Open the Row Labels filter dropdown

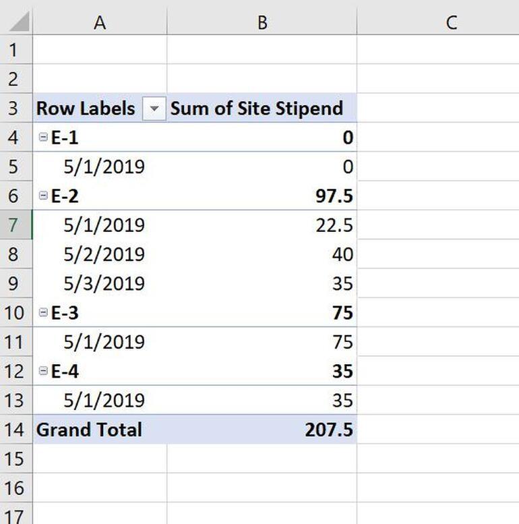pos(154,109)
